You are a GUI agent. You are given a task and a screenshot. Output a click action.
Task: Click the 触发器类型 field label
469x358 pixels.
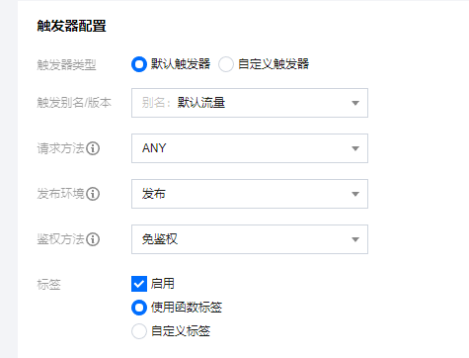66,64
